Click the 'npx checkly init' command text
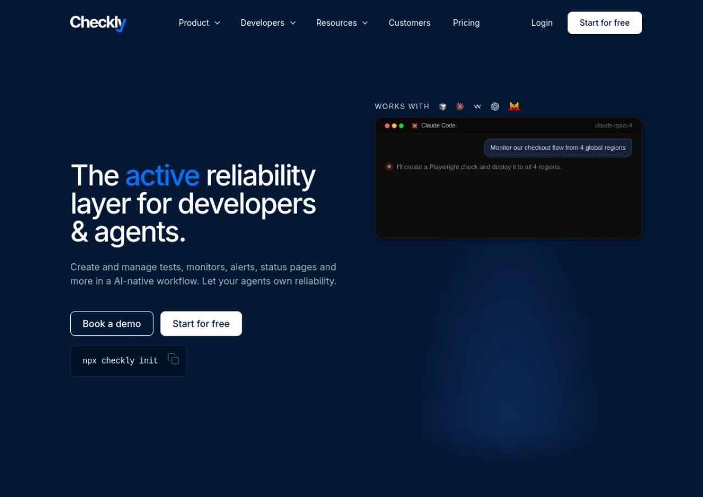703x497 pixels. click(x=120, y=361)
